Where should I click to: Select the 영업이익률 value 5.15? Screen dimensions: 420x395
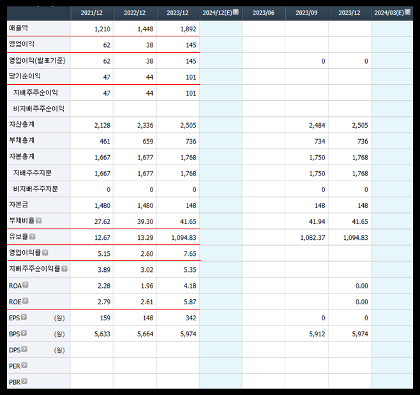[104, 253]
